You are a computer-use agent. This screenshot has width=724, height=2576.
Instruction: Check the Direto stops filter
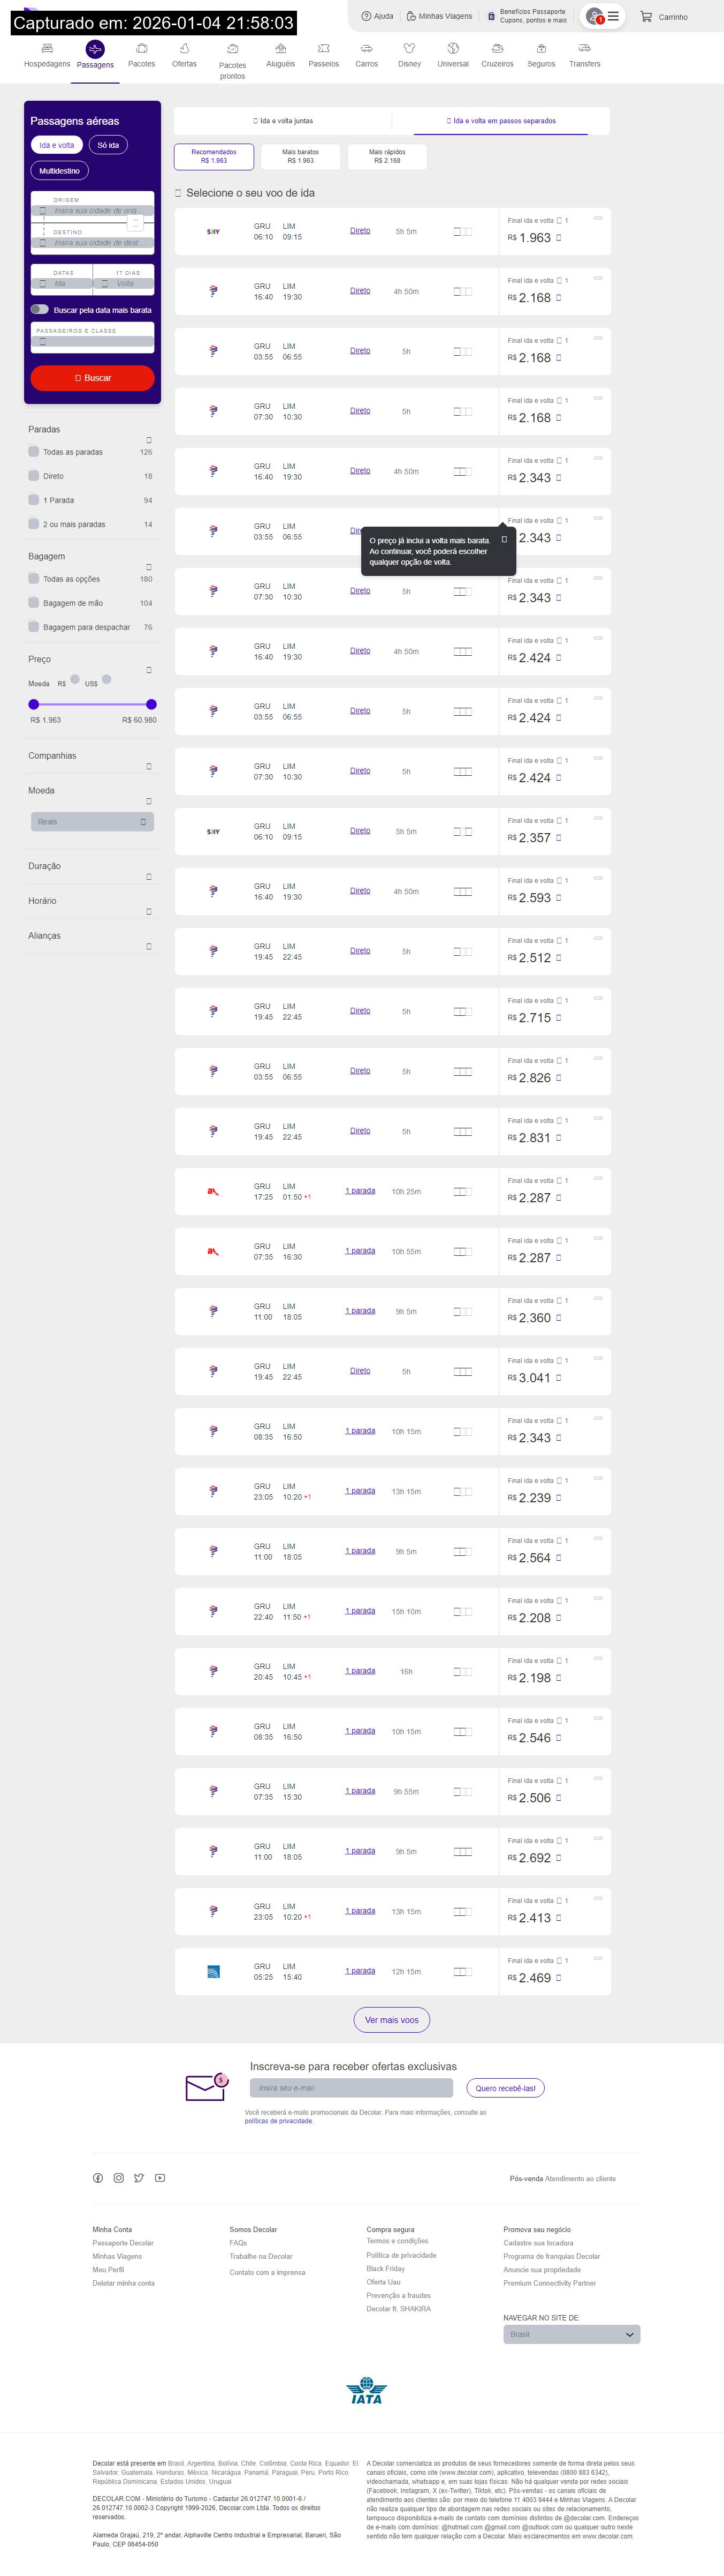click(x=34, y=476)
